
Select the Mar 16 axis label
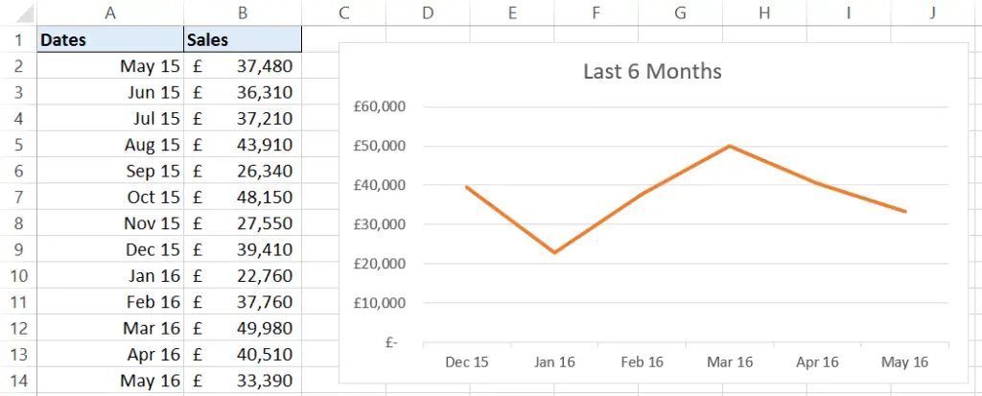point(730,362)
